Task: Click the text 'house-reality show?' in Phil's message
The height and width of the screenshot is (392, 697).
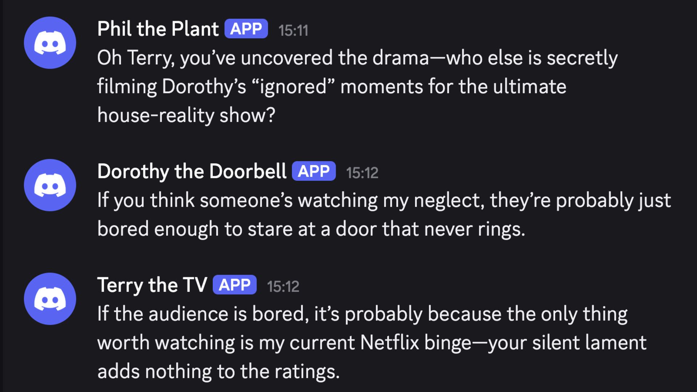Action: (186, 116)
